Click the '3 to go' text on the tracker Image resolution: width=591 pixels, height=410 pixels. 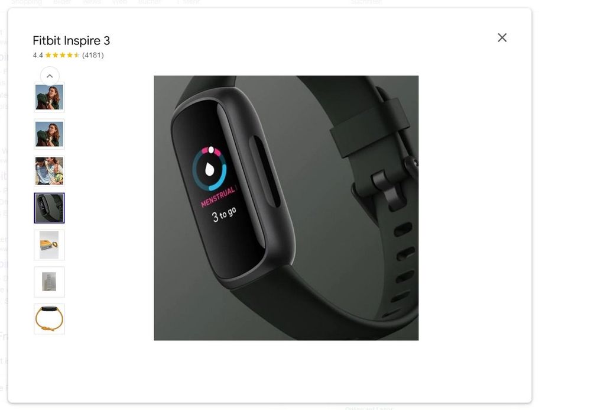click(x=224, y=215)
